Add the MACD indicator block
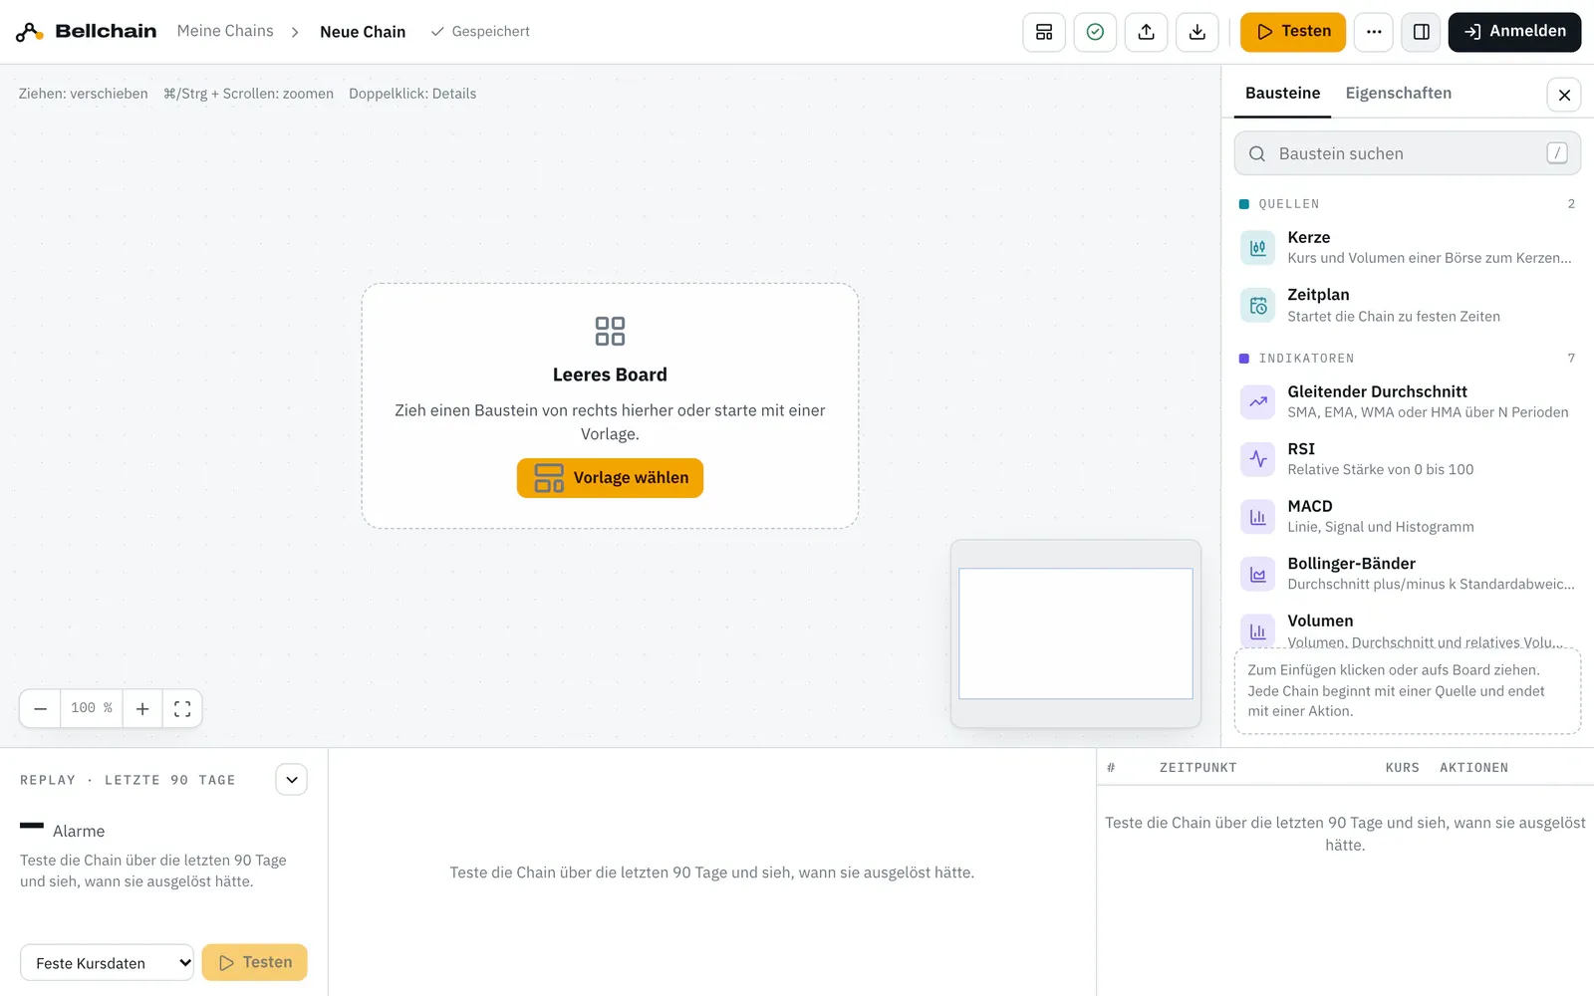Screen dimensions: 1594x996 [1408, 516]
